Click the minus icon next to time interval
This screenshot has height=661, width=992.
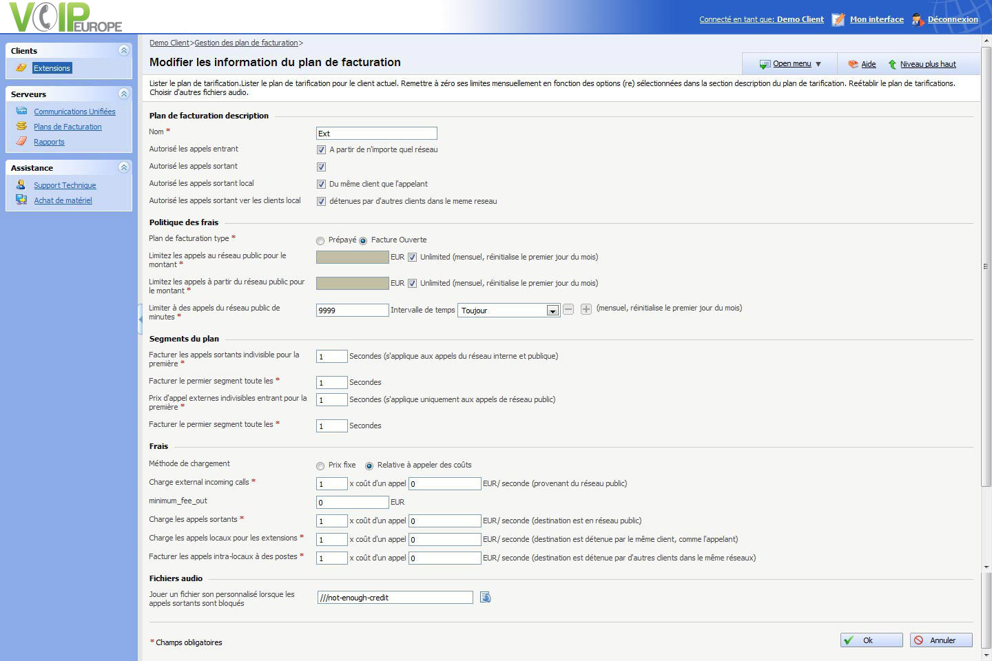click(x=568, y=310)
